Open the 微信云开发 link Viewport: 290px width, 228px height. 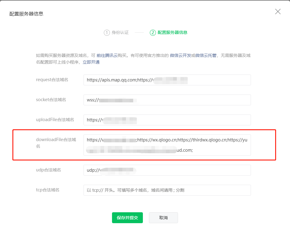(x=180, y=55)
